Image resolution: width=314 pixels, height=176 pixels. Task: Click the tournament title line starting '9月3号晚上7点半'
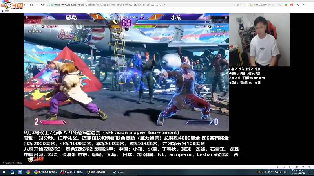pyautogui.click(x=102, y=133)
